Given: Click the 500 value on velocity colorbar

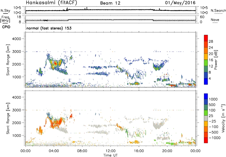Looking at the screenshot, I should [212, 105].
